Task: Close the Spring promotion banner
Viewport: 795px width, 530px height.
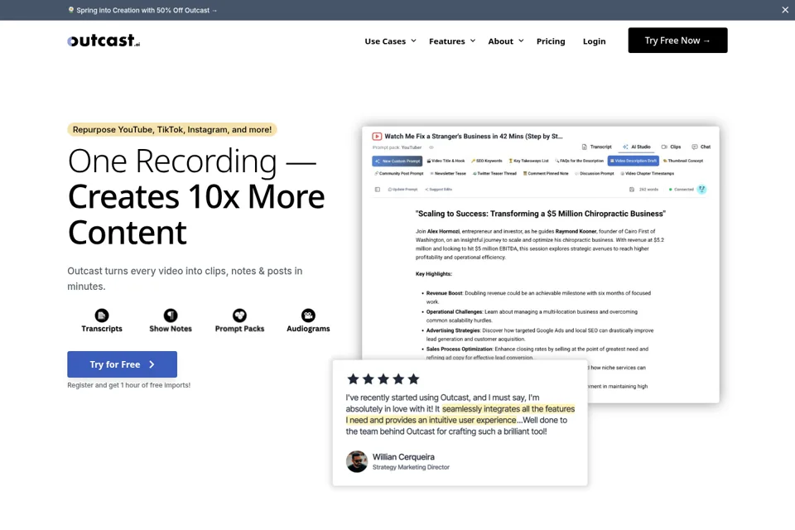Action: pyautogui.click(x=785, y=10)
